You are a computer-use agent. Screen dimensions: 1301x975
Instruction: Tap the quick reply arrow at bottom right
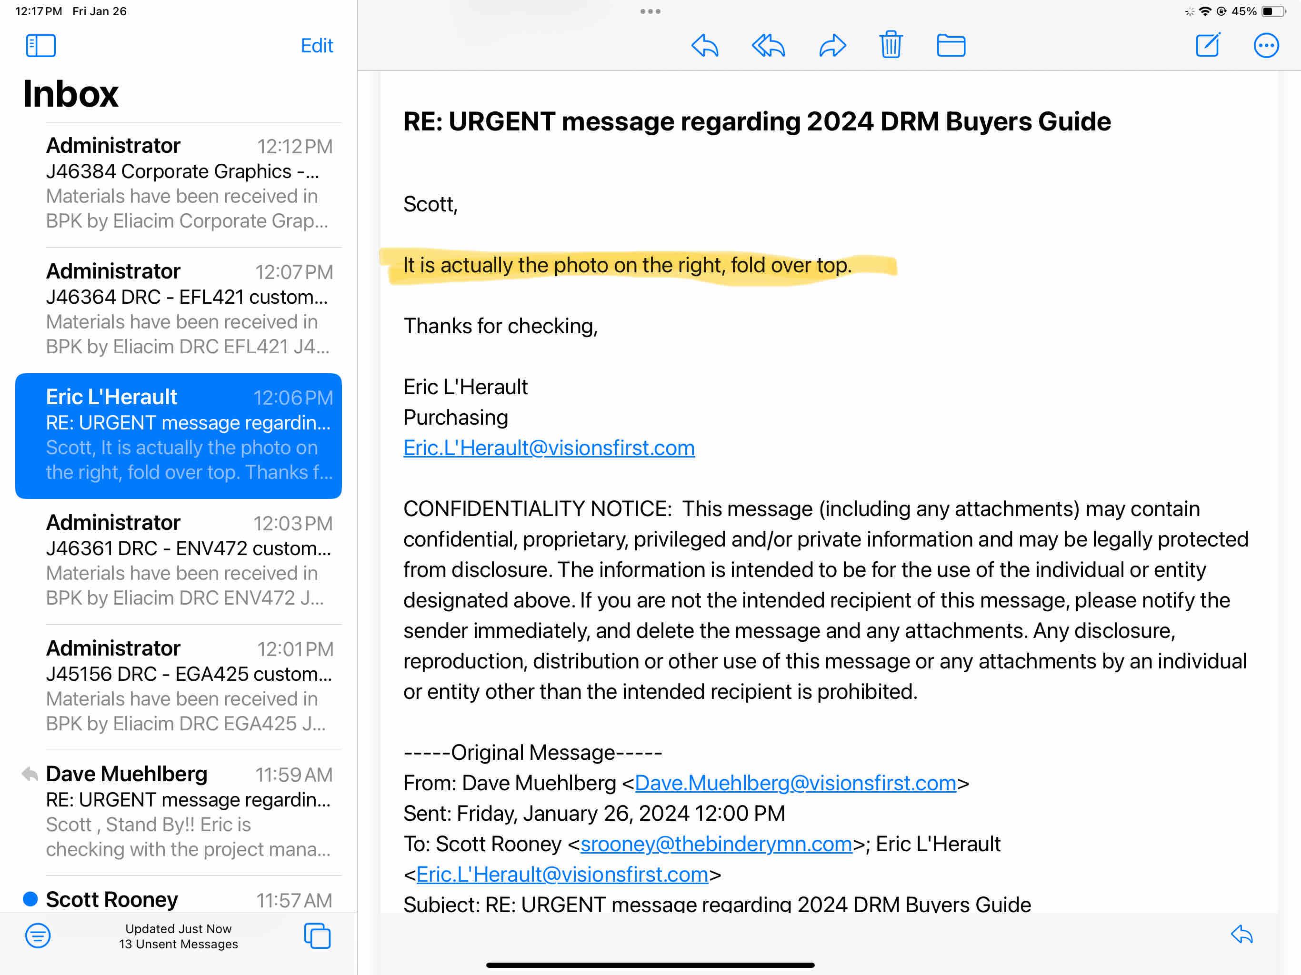[1241, 934]
